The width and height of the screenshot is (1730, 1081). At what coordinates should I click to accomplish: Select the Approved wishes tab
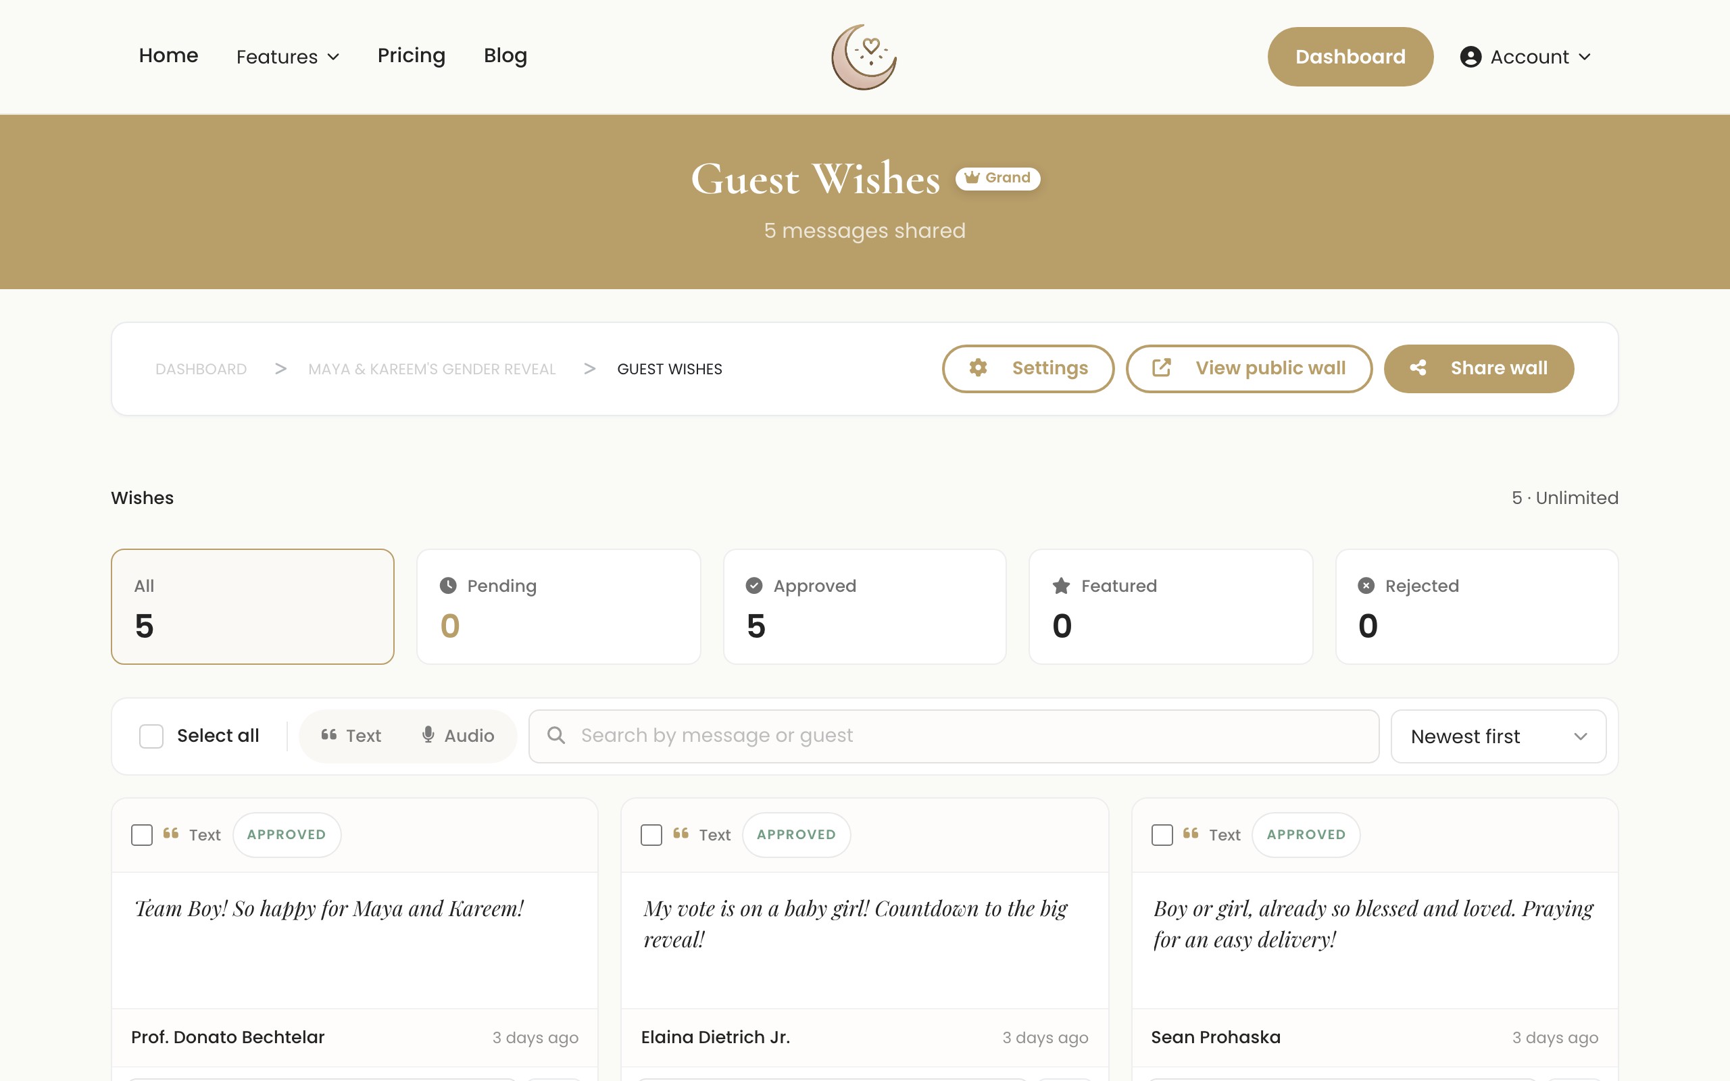pos(864,606)
